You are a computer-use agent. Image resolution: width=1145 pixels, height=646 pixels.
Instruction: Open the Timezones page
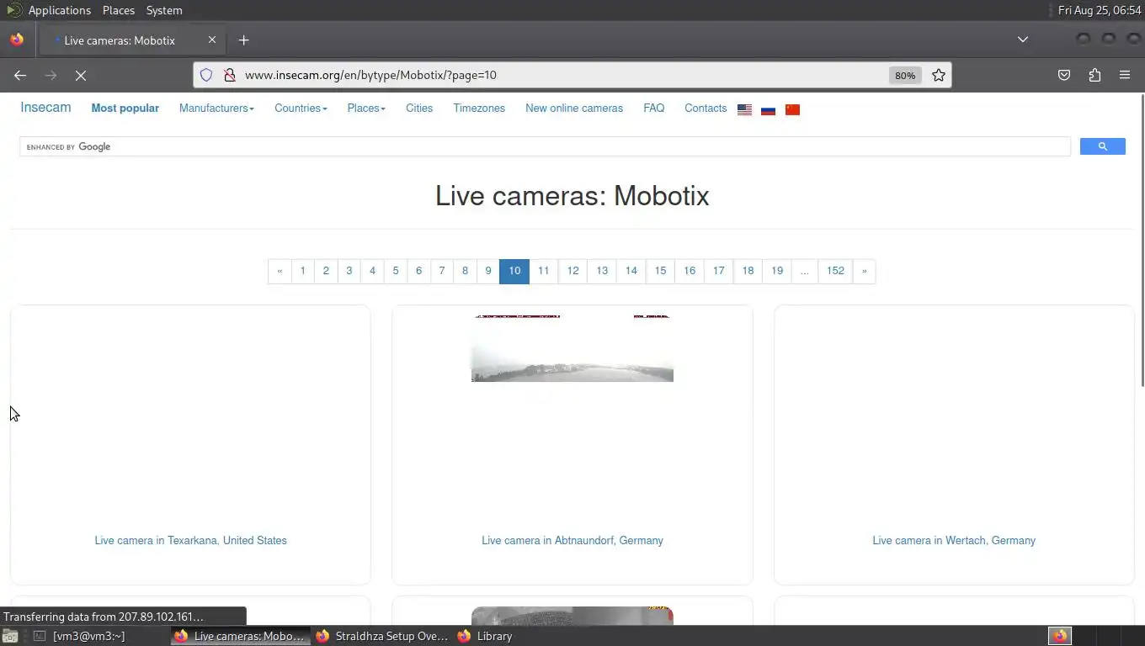tap(479, 108)
